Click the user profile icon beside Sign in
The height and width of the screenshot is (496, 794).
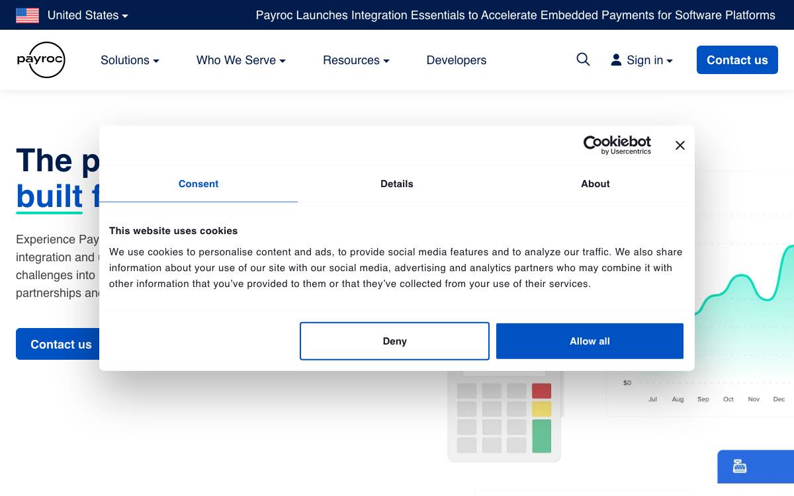(616, 60)
